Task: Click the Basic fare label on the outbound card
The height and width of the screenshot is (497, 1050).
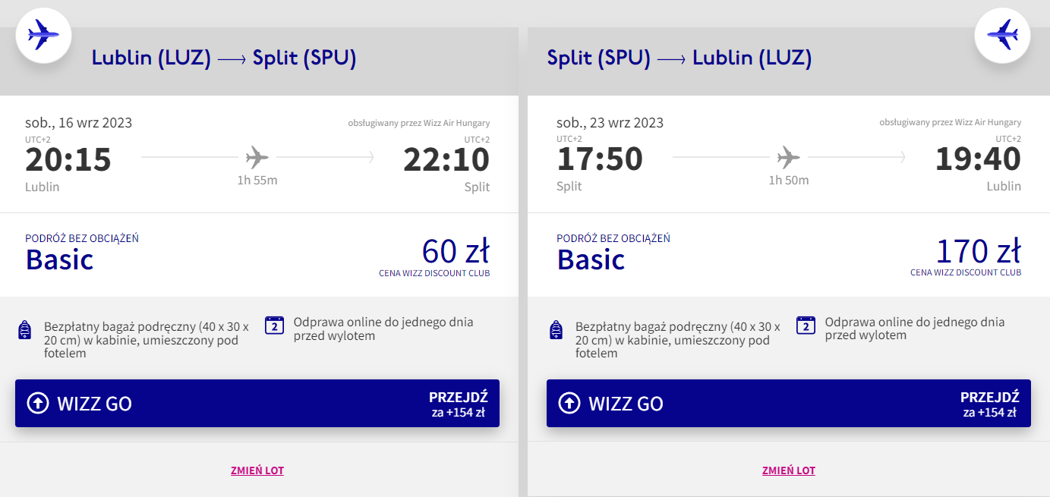Action: click(x=60, y=260)
